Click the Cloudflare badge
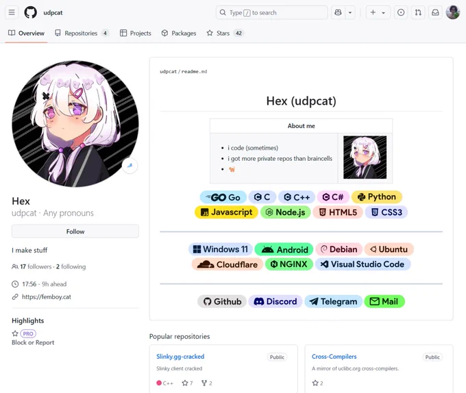Viewport: 466px width, 393px height. coord(228,264)
